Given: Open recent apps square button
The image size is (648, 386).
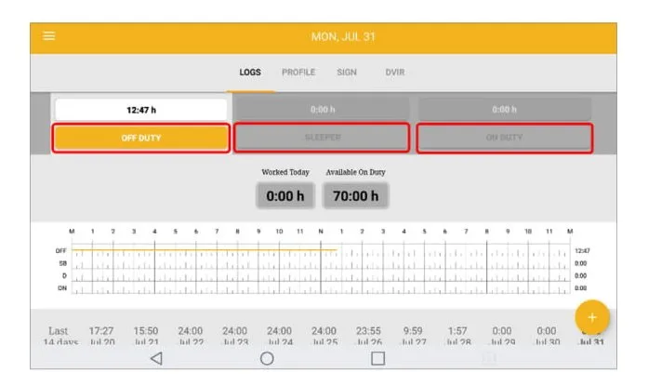Looking at the screenshot, I should 377,358.
